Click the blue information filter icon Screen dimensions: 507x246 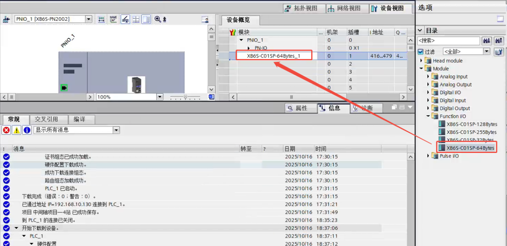[27, 130]
